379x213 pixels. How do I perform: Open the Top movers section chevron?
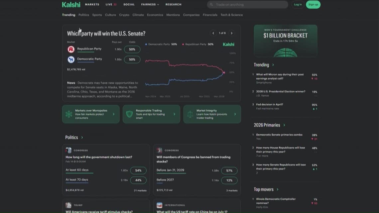pyautogui.click(x=278, y=189)
